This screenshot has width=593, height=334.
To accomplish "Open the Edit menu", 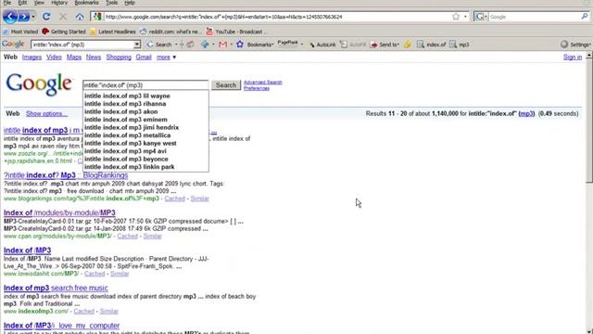I will (x=22, y=3).
